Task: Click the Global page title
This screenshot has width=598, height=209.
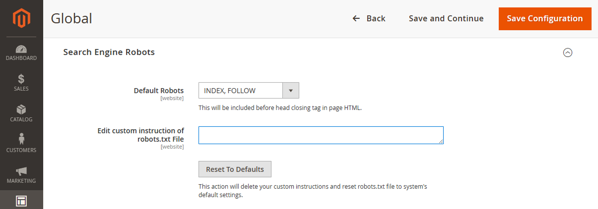Action: pyautogui.click(x=71, y=18)
